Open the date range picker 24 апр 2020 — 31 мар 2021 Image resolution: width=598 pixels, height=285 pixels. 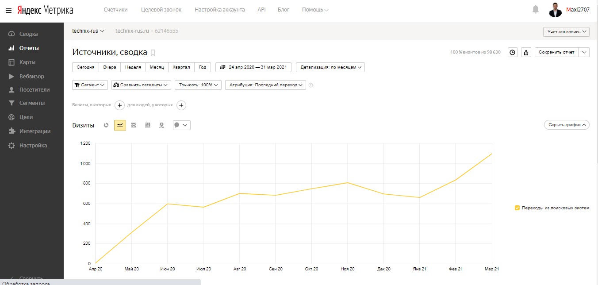point(253,67)
